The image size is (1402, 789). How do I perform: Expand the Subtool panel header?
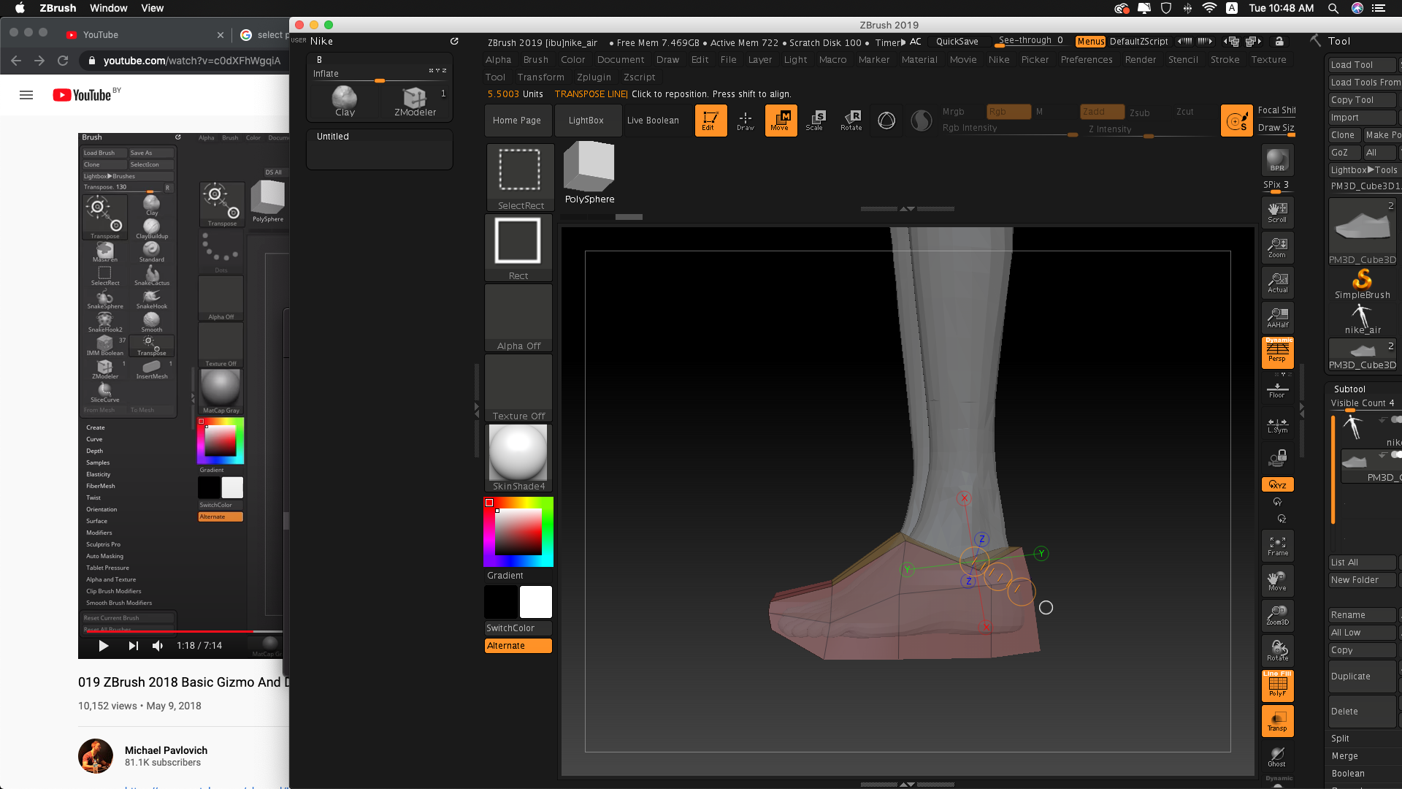(x=1349, y=389)
